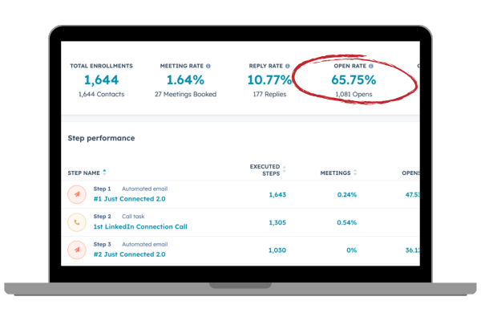Click the Meeting Rate info icon
Image resolution: width=481 pixels, height=321 pixels.
pyautogui.click(x=208, y=66)
